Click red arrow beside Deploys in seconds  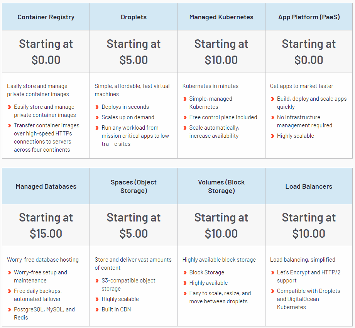97,107
